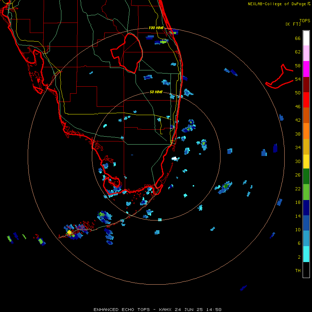Click the magenta legend swatch near 58
This screenshot has height=312, width=312.
[x=306, y=69]
